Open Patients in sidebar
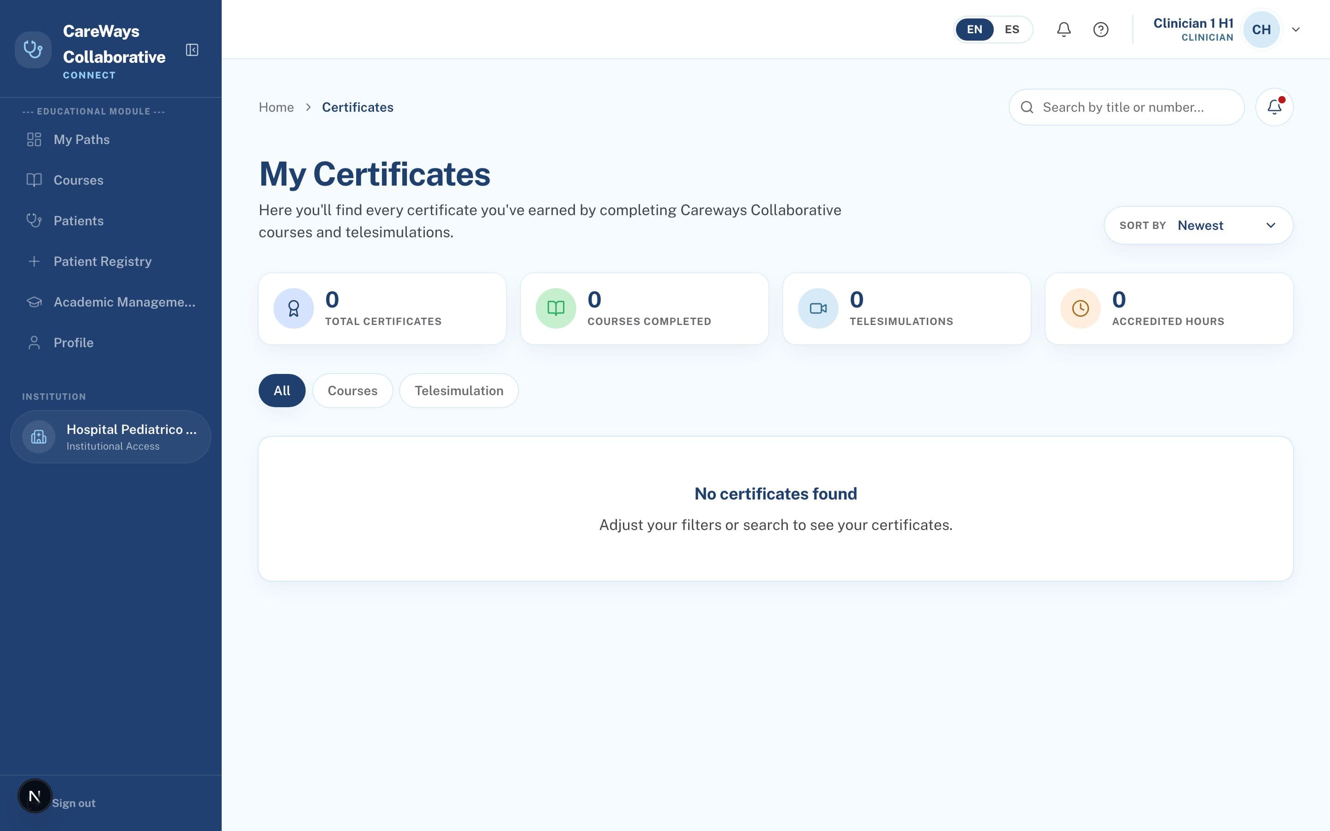 [x=110, y=221]
